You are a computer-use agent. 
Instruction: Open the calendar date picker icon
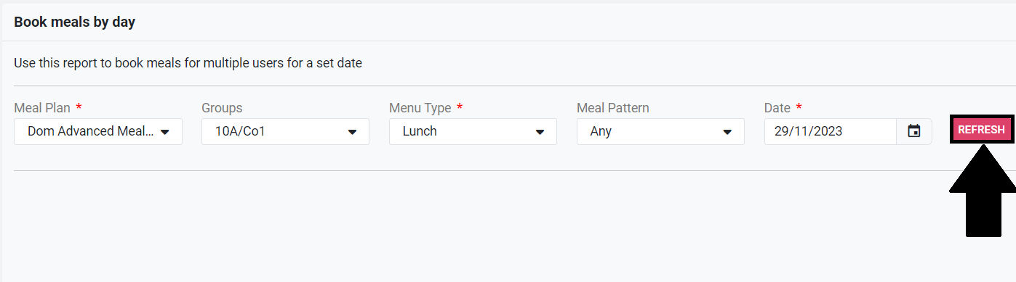point(914,131)
